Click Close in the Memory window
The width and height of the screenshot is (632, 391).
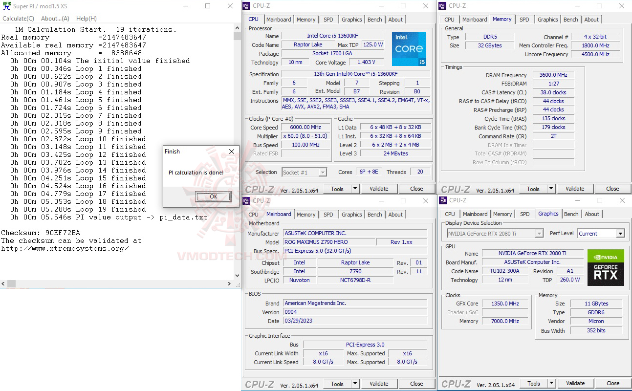[612, 188]
